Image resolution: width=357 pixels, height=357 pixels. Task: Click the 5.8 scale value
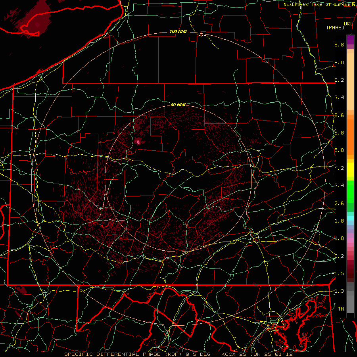[x=339, y=133]
